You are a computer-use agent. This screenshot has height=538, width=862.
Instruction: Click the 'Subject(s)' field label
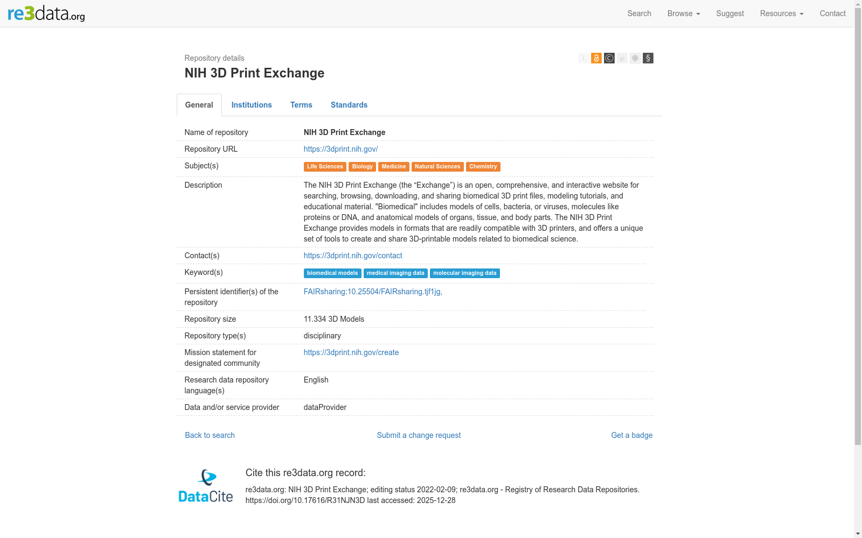click(x=201, y=166)
